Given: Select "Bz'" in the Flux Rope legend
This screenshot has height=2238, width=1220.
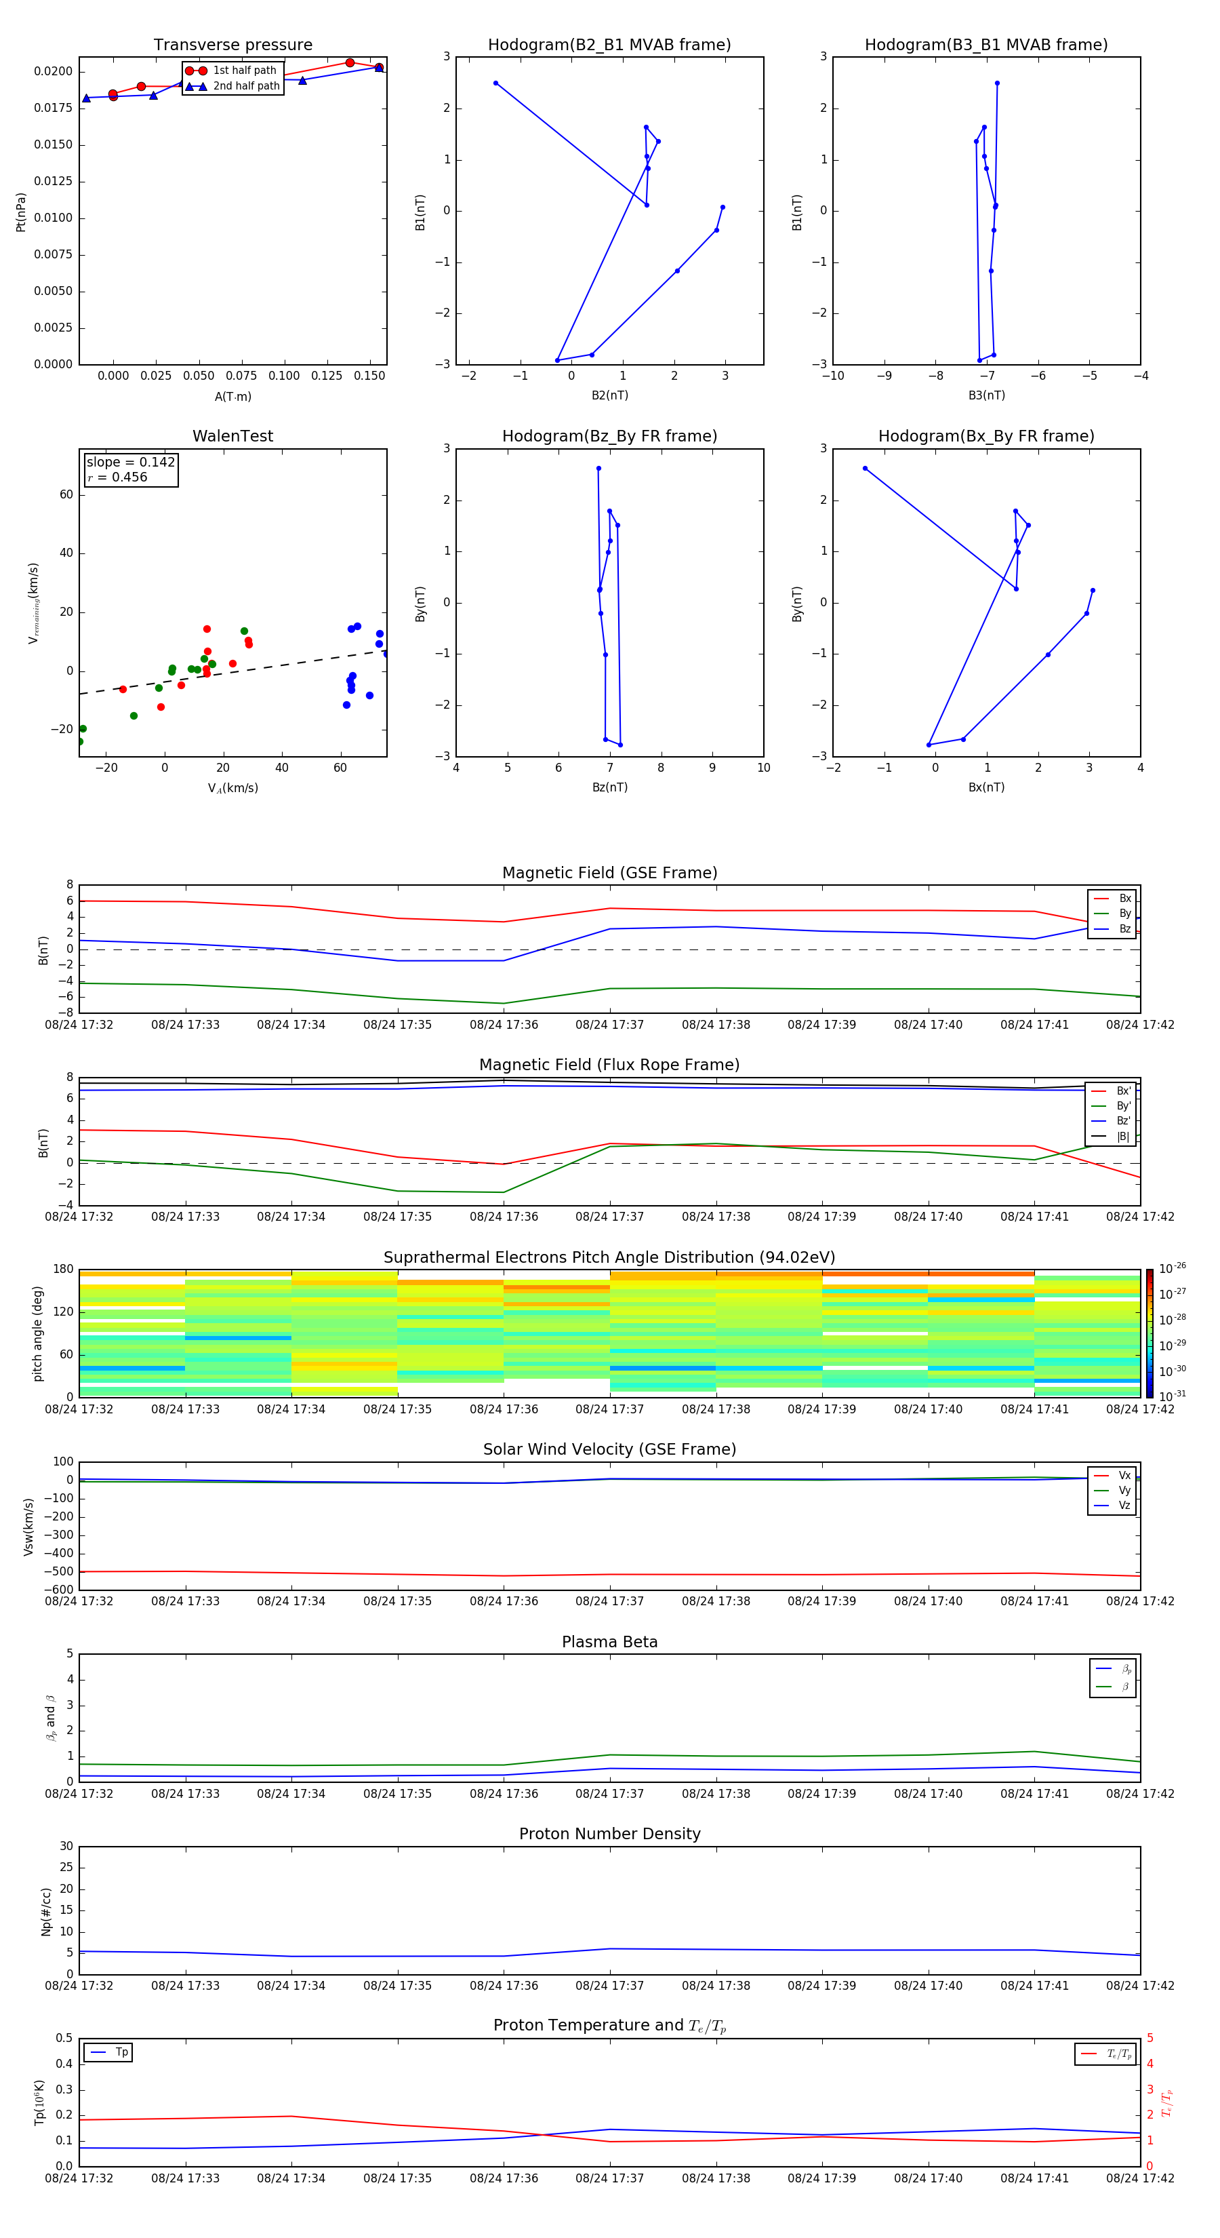Looking at the screenshot, I should pyautogui.click(x=1112, y=1121).
